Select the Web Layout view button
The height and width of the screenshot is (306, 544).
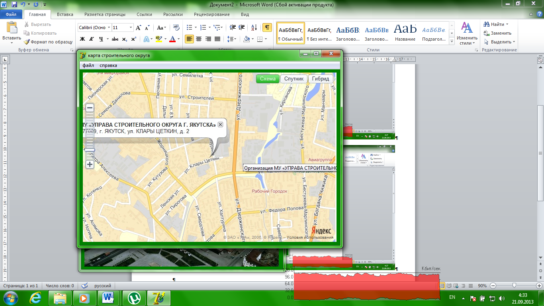coord(456,286)
